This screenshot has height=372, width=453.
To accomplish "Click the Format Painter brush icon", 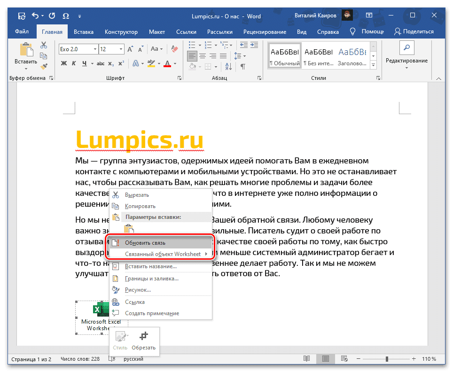I will (x=44, y=66).
